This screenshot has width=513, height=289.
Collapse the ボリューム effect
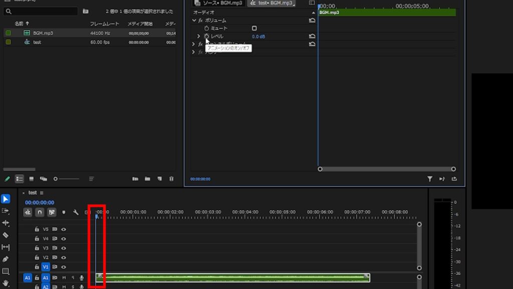[194, 20]
